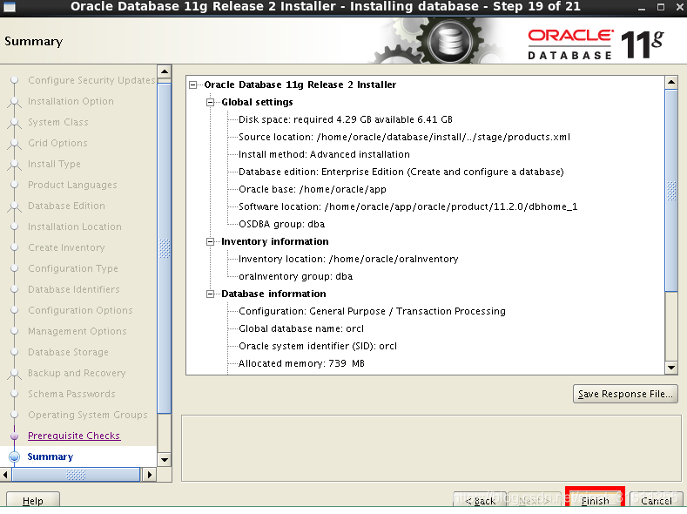Click the sidebar horizontal scroll right arrow
The height and width of the screenshot is (514, 687).
pyautogui.click(x=150, y=475)
